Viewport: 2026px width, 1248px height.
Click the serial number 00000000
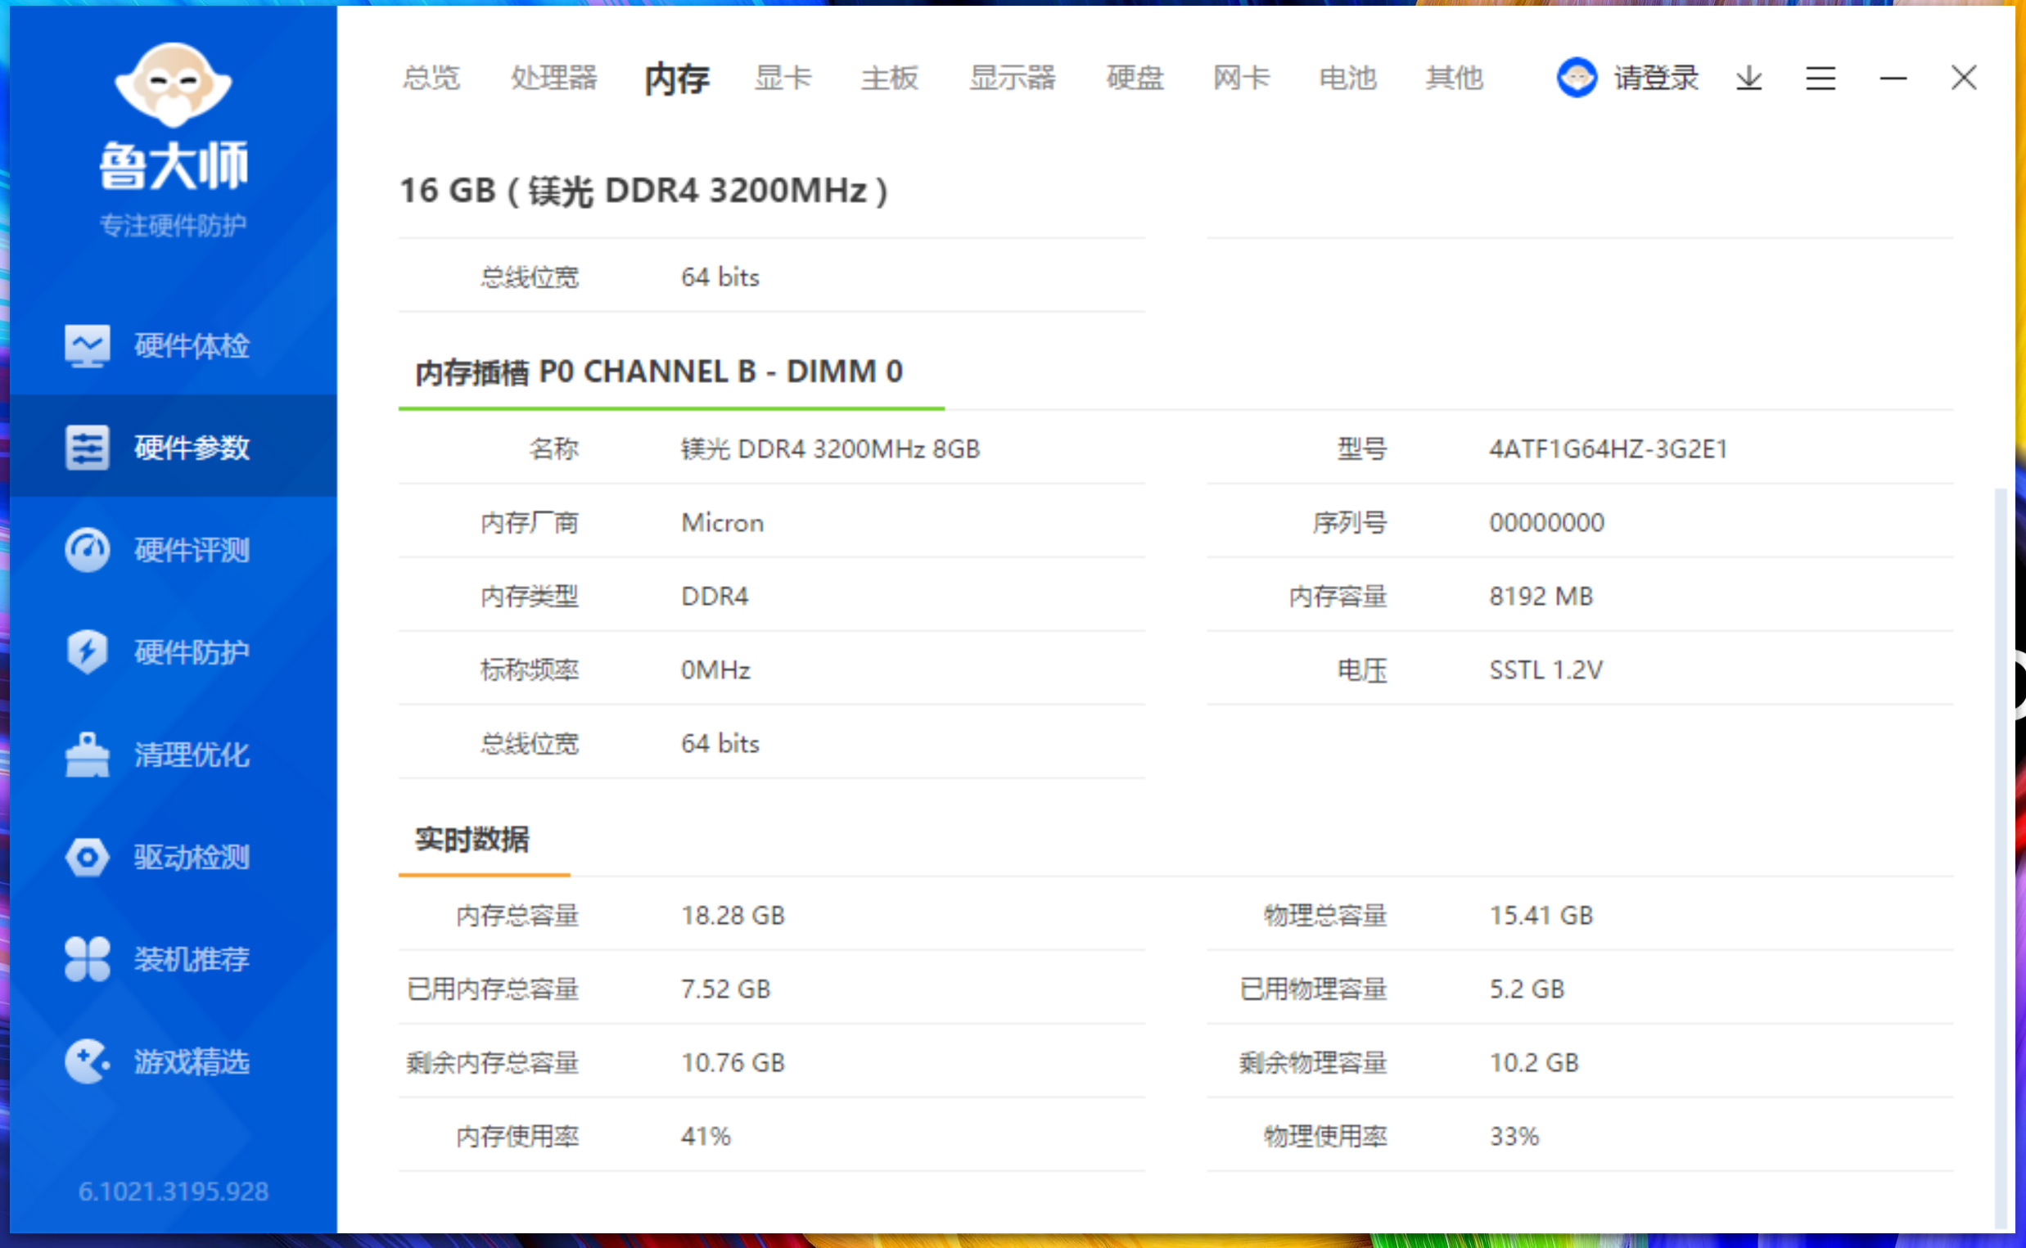(x=1546, y=522)
